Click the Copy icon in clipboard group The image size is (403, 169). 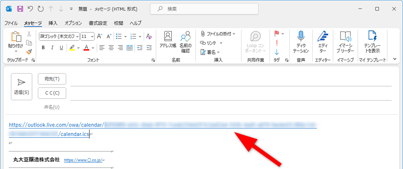pyautogui.click(x=29, y=43)
